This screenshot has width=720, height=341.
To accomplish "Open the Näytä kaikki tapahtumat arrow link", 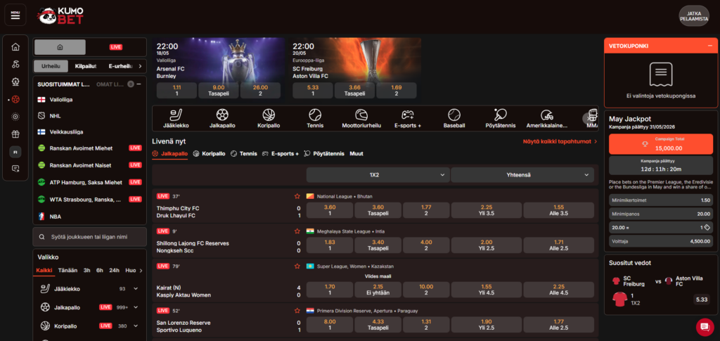I will click(560, 141).
